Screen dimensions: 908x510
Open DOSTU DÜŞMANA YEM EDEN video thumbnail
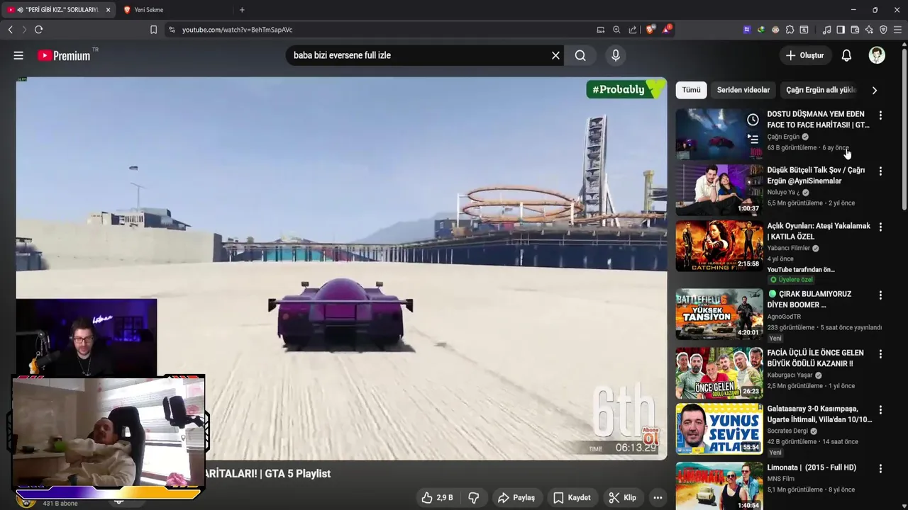(719, 134)
